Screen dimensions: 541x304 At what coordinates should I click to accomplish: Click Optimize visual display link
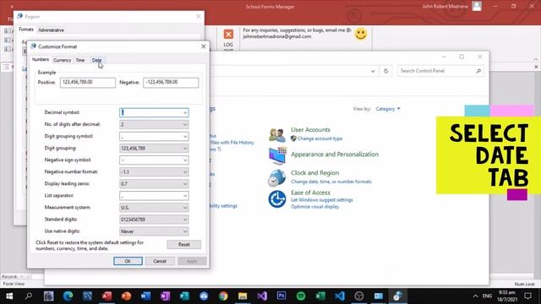(x=314, y=207)
